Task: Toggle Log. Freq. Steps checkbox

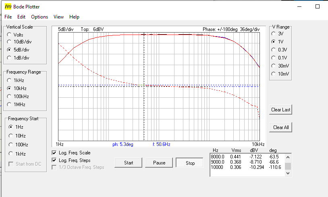Action: pos(54,160)
